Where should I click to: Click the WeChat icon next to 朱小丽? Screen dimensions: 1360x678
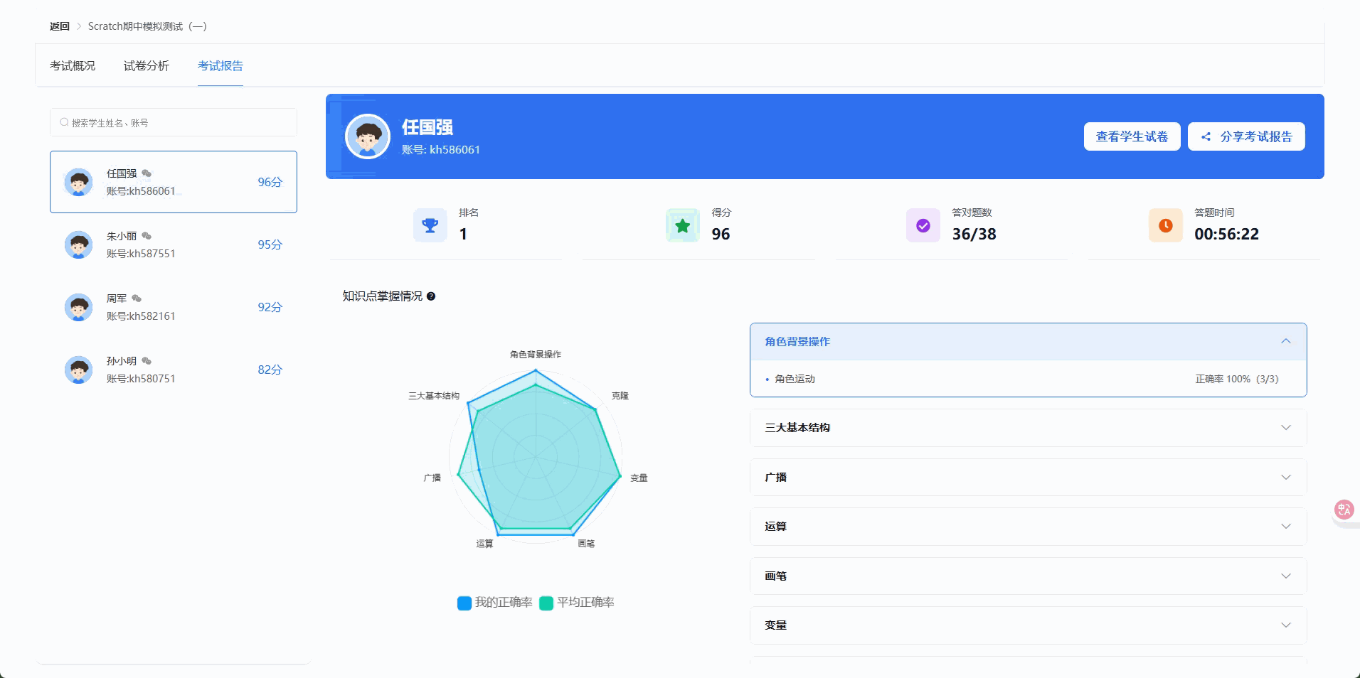pos(147,236)
